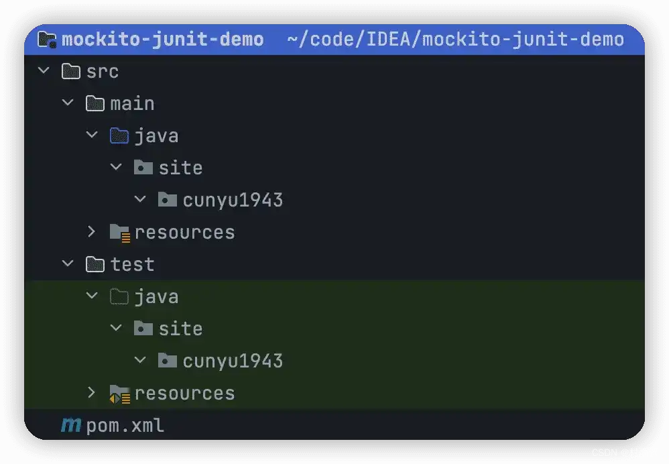Click the site package icon under main
The image size is (669, 464).
click(x=143, y=168)
